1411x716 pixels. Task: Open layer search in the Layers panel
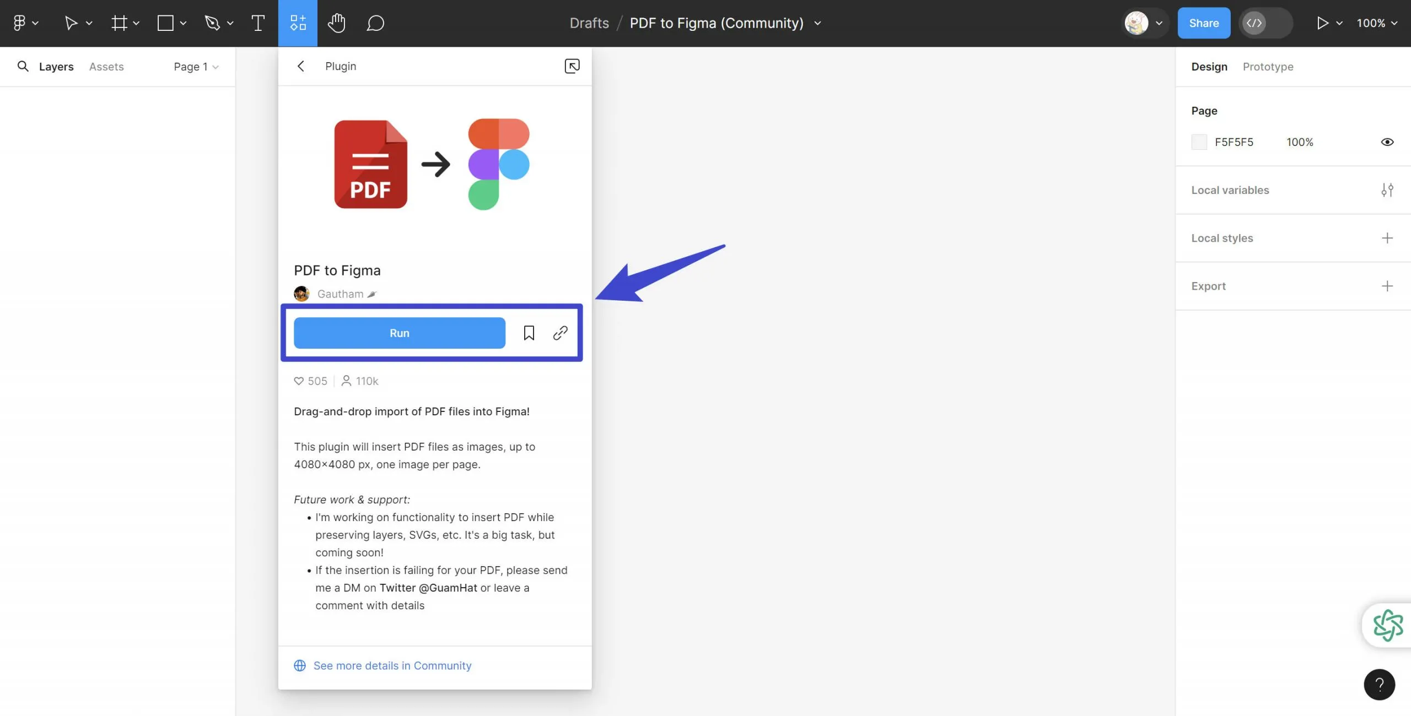23,66
